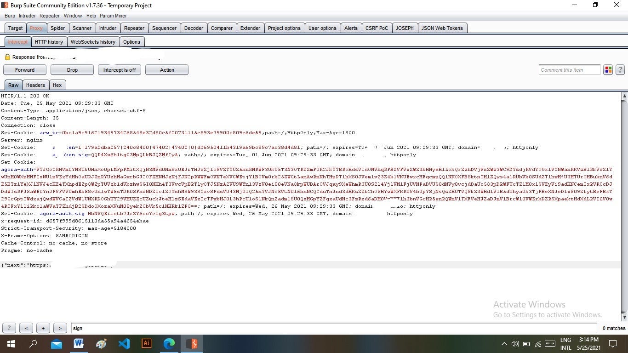
Task: Open the JOSEPH tab
Action: 405,28
